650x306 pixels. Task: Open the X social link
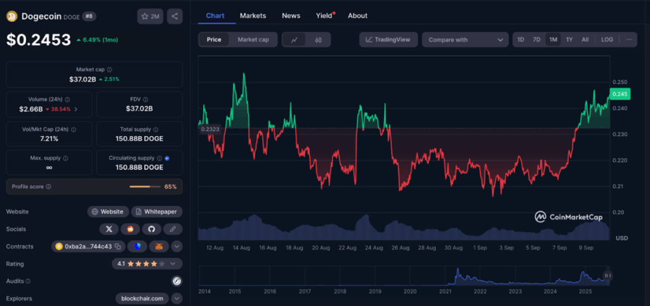click(109, 229)
